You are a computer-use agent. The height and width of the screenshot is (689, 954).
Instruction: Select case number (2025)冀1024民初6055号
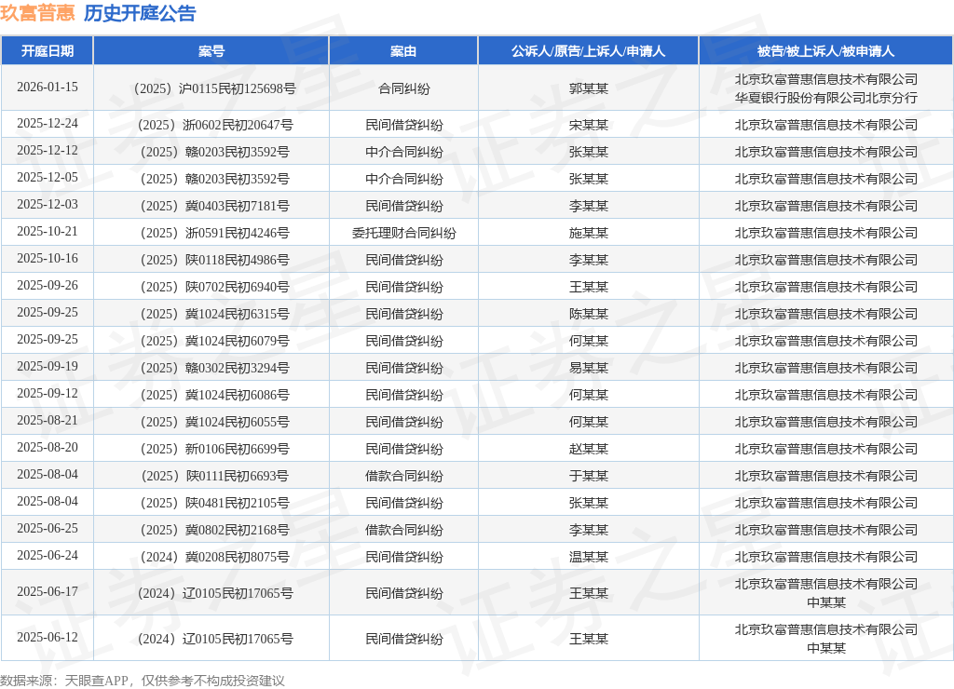pos(215,422)
